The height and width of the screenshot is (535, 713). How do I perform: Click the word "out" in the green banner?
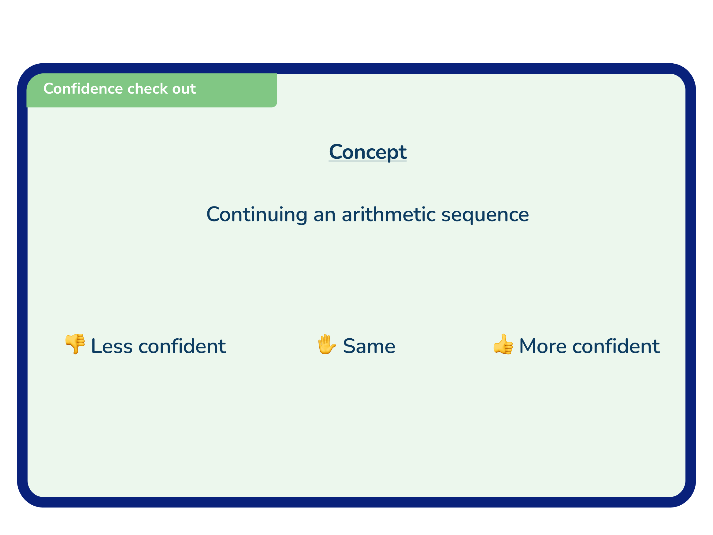(184, 89)
